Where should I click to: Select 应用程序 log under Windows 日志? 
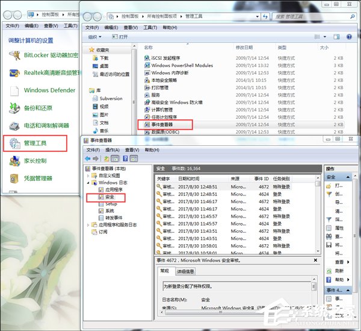(x=111, y=189)
